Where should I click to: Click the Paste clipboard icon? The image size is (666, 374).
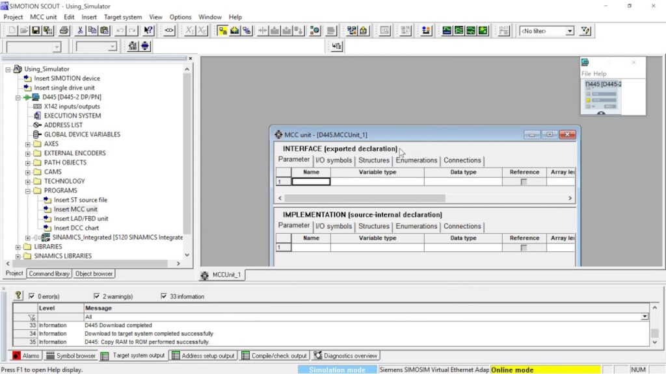click(x=104, y=31)
